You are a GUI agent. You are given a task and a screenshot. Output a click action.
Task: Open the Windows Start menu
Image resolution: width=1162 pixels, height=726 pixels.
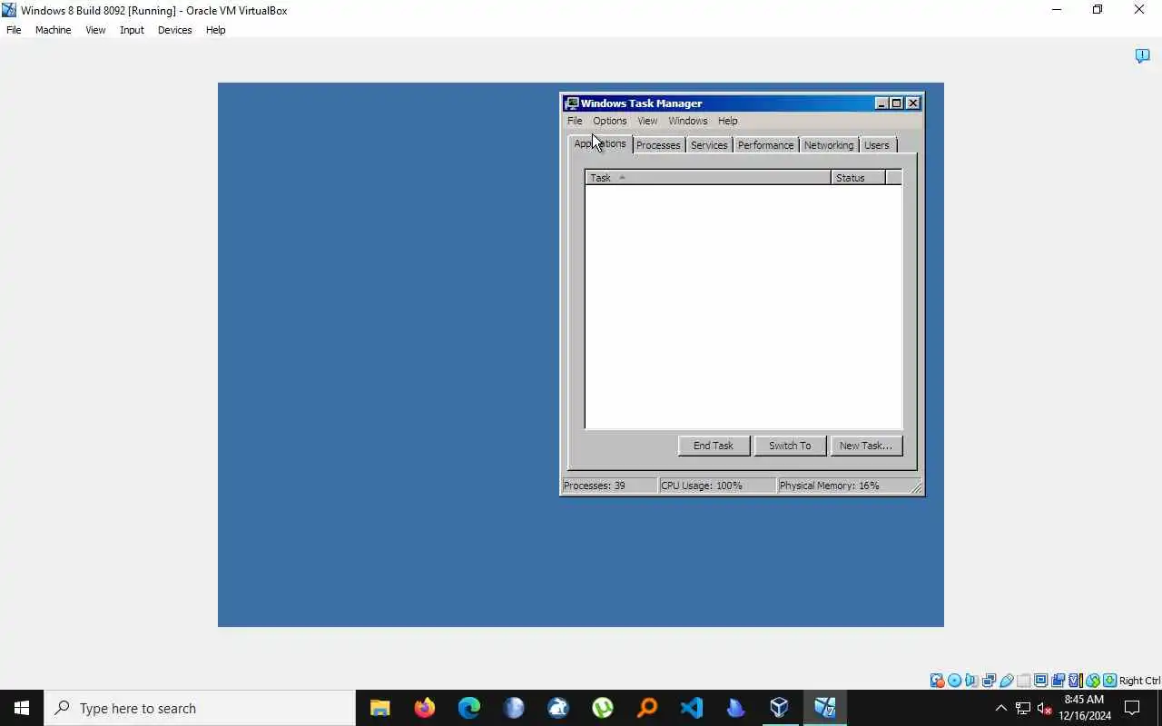(x=22, y=708)
